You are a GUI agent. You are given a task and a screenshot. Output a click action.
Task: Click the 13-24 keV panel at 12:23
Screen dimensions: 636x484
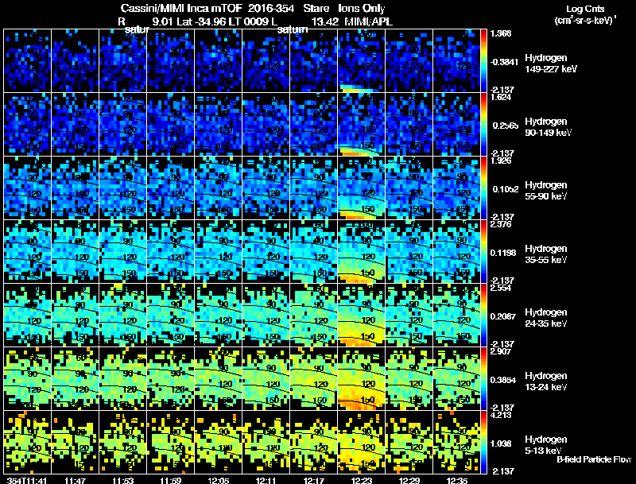362,378
